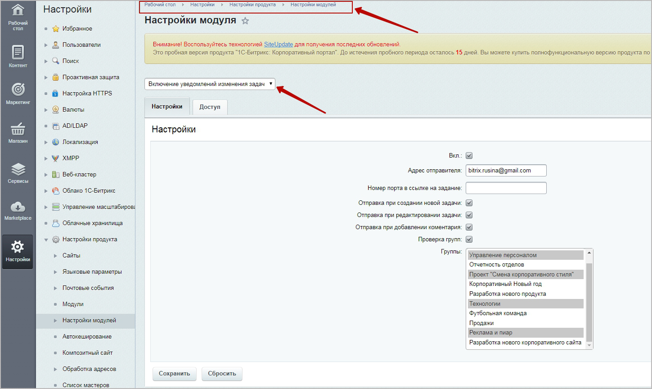Open Модули in the sidebar tree
This screenshot has width=652, height=389.
[73, 304]
